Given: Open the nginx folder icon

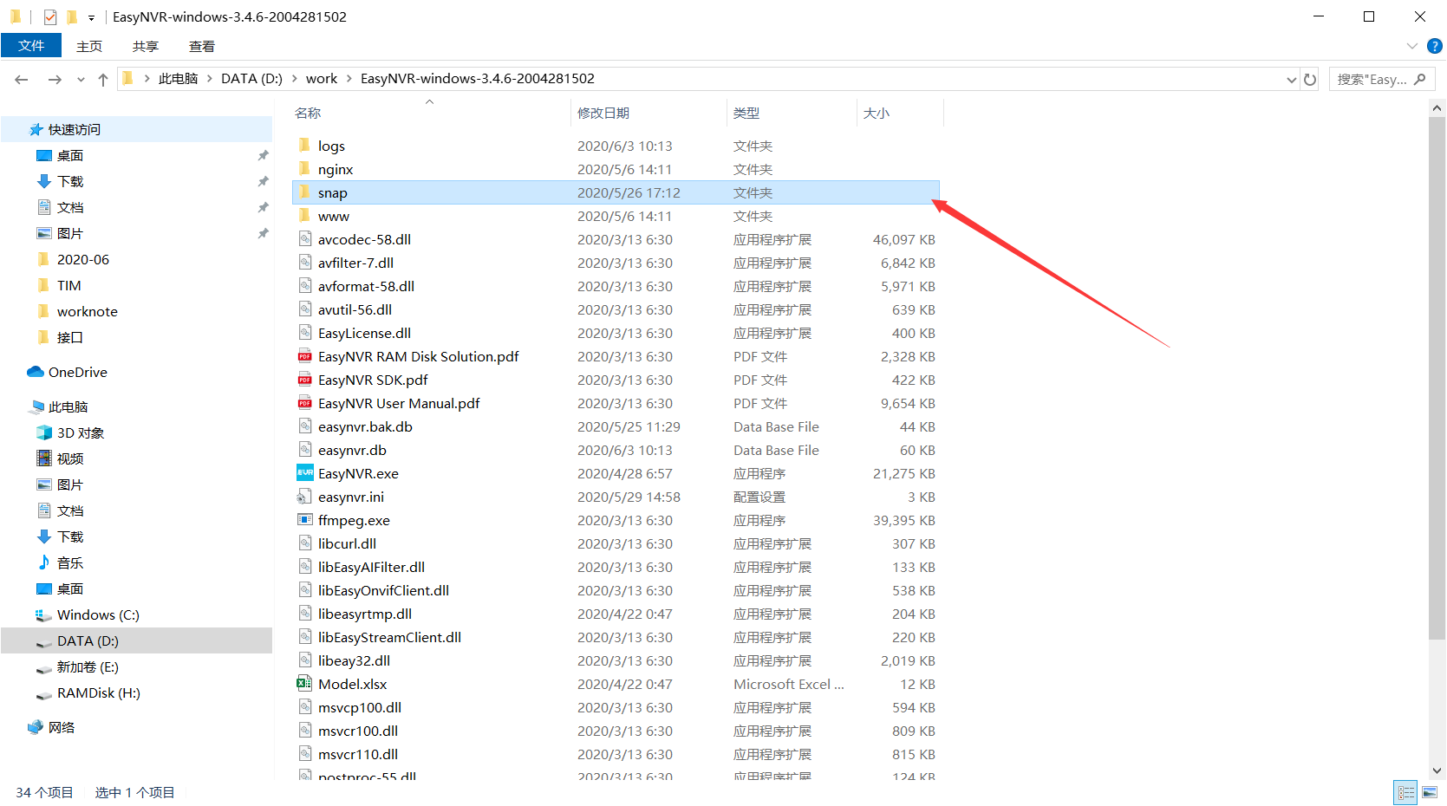Looking at the screenshot, I should pos(304,168).
